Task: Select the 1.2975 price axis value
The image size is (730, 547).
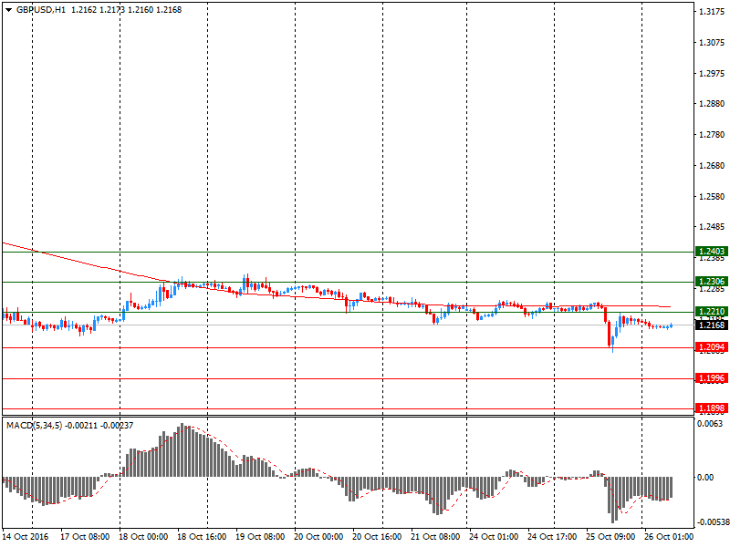Action: [712, 74]
